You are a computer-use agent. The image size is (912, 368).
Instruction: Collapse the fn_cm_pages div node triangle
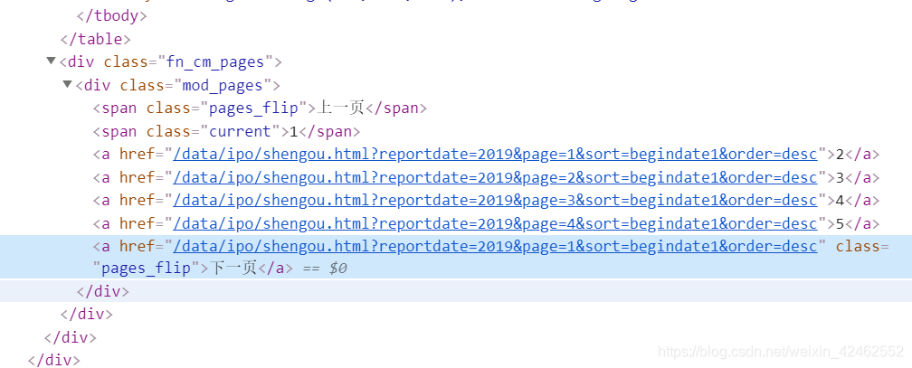point(52,61)
